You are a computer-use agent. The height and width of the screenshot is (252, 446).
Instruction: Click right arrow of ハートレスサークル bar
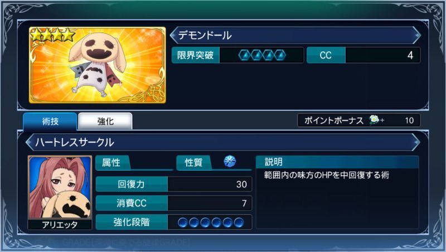(416, 142)
